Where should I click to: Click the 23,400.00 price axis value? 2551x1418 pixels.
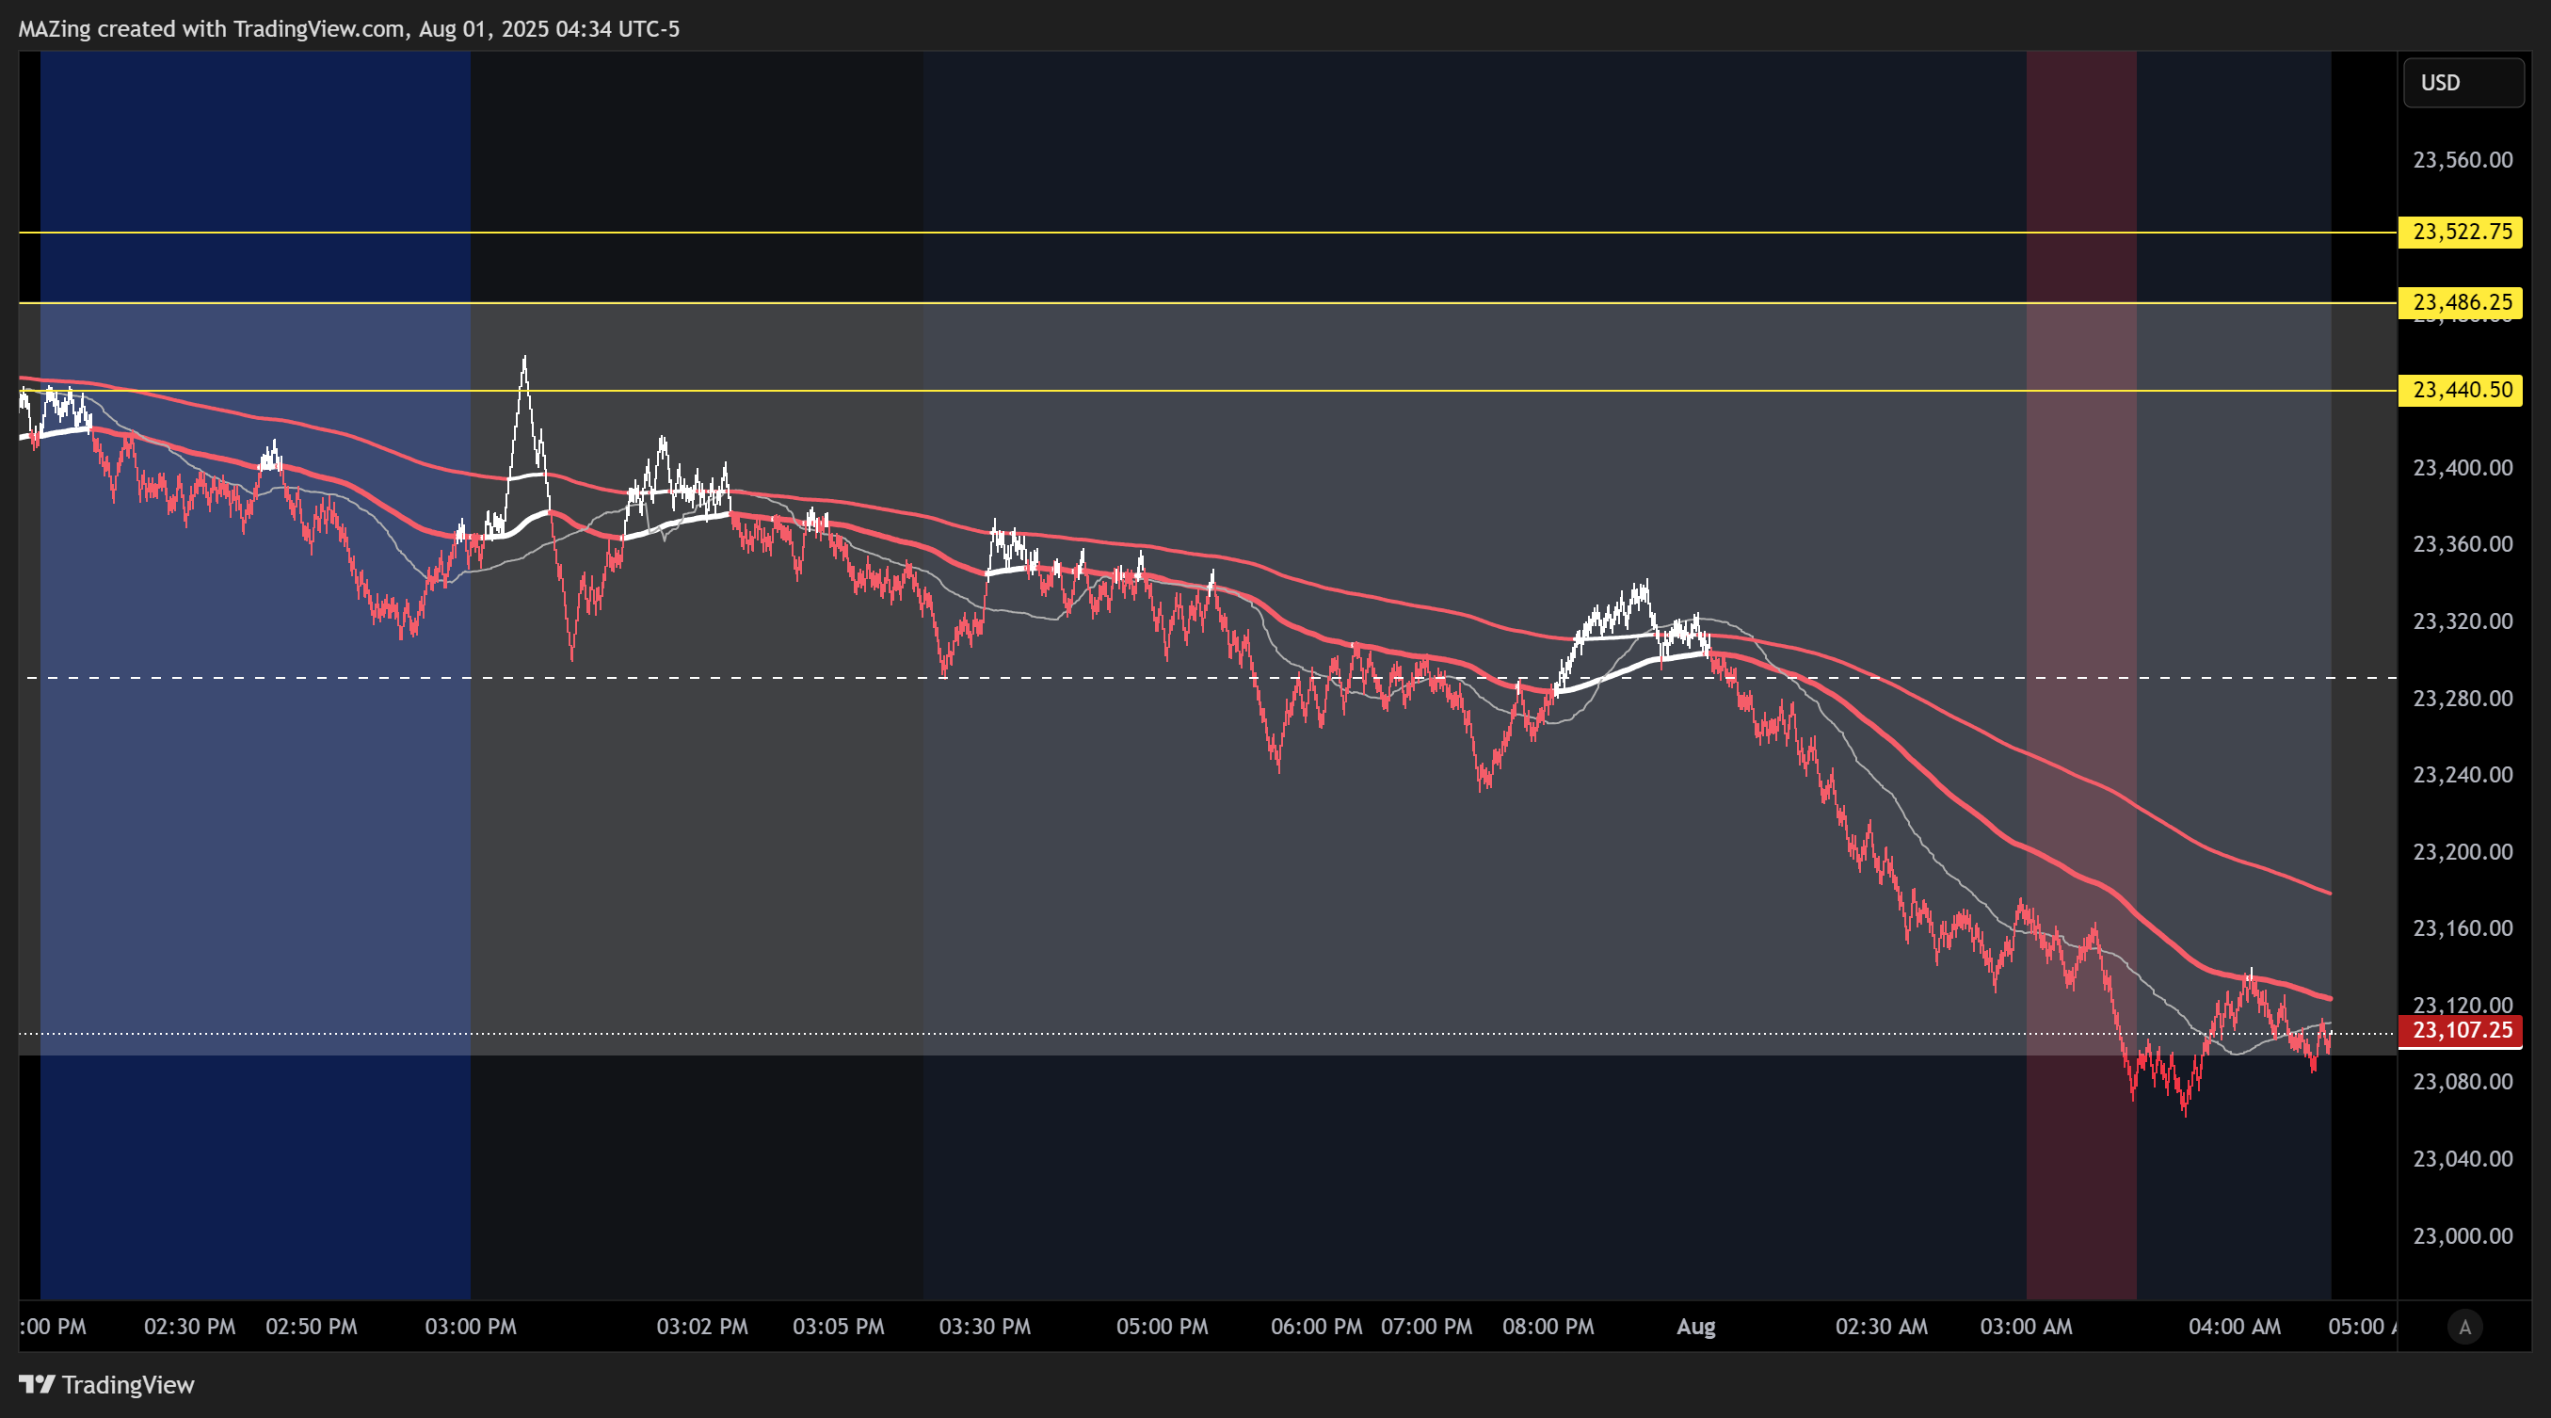pyautogui.click(x=2463, y=467)
